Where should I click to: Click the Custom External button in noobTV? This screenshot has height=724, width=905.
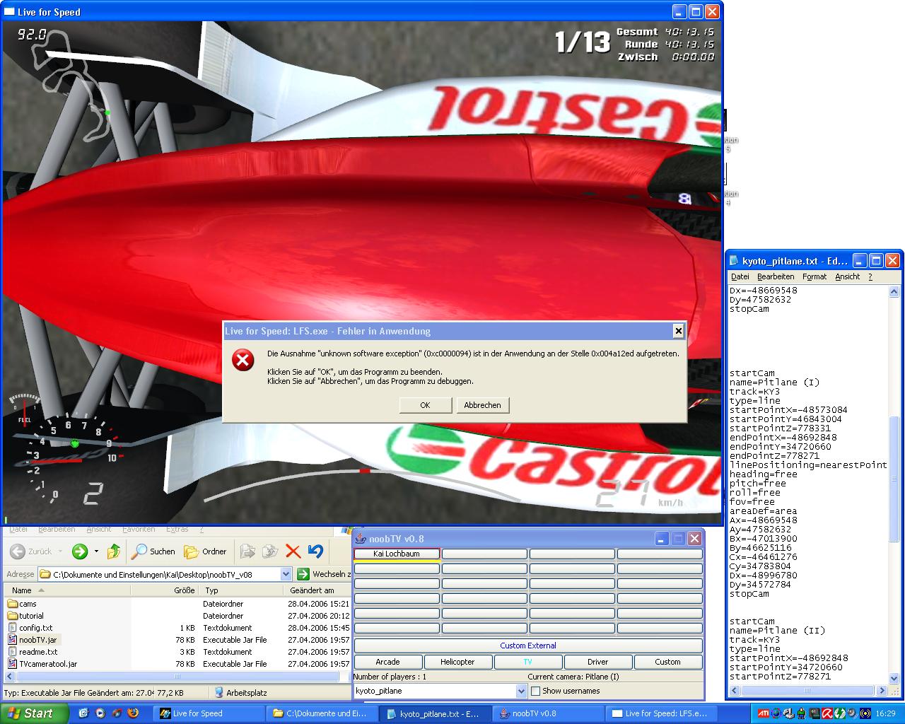click(528, 646)
